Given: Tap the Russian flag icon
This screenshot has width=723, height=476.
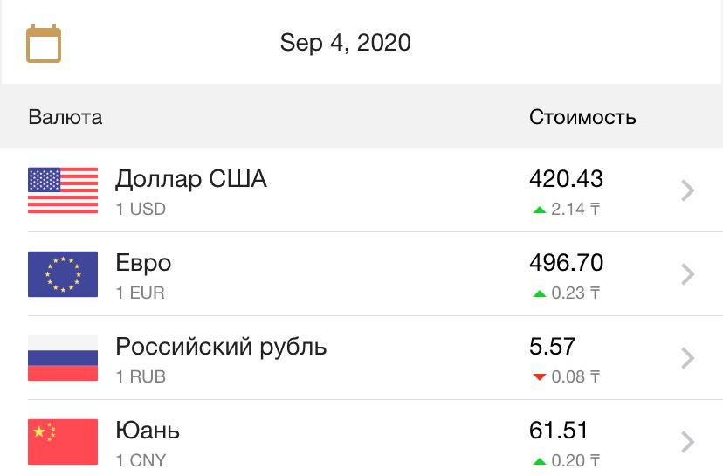Looking at the screenshot, I should click(x=63, y=358).
